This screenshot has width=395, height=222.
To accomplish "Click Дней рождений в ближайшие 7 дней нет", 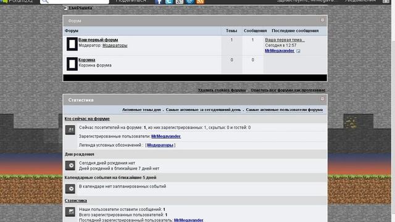I will [119, 168].
